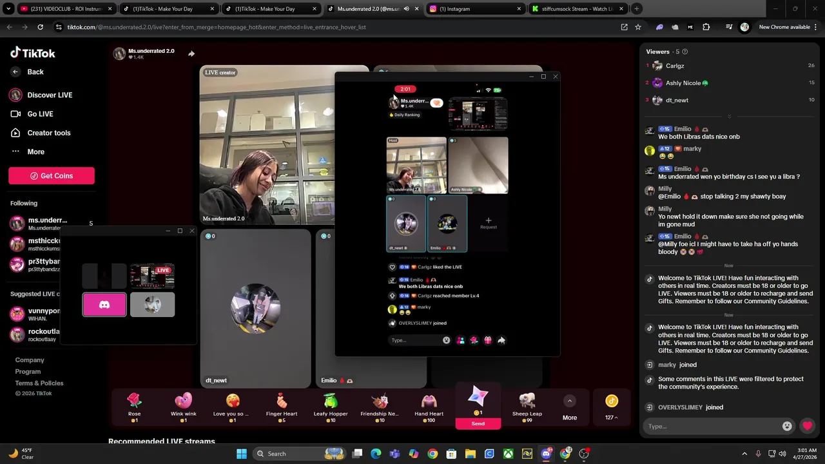
Task: Open the browser Extensions puzzle icon
Action: (706, 27)
